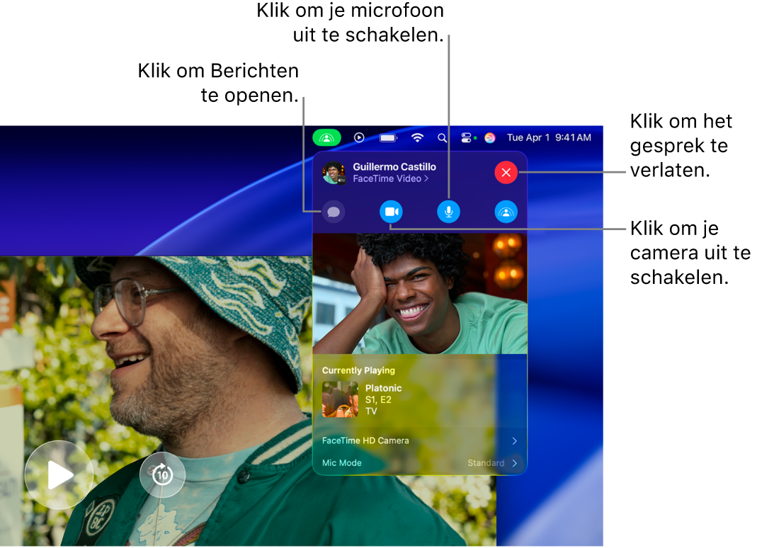Open Spotlight search magnifier icon

(442, 138)
